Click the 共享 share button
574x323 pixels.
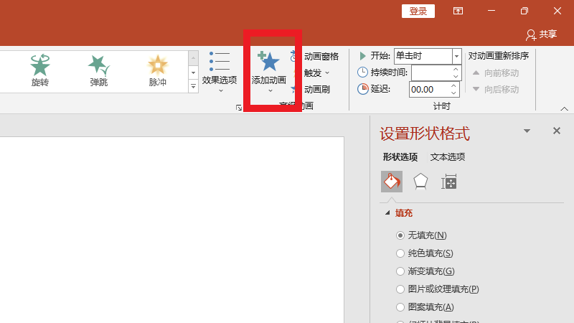541,34
